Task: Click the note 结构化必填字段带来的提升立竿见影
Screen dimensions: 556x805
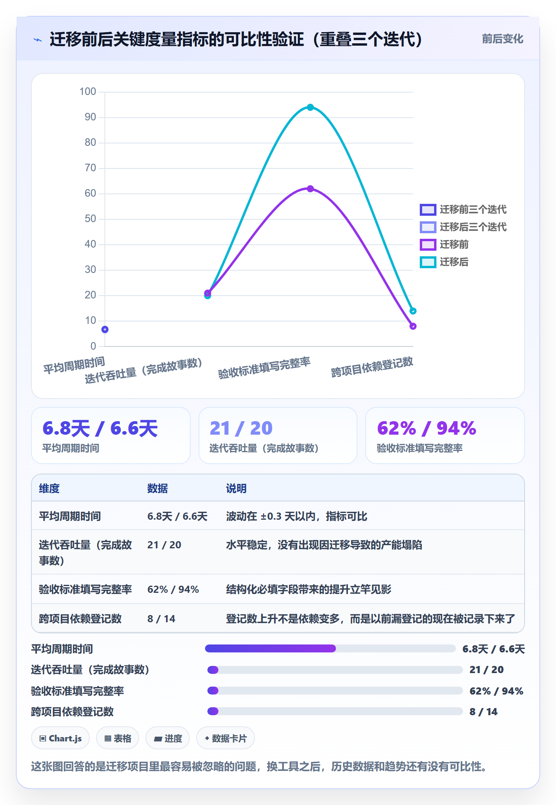Action: pyautogui.click(x=309, y=589)
